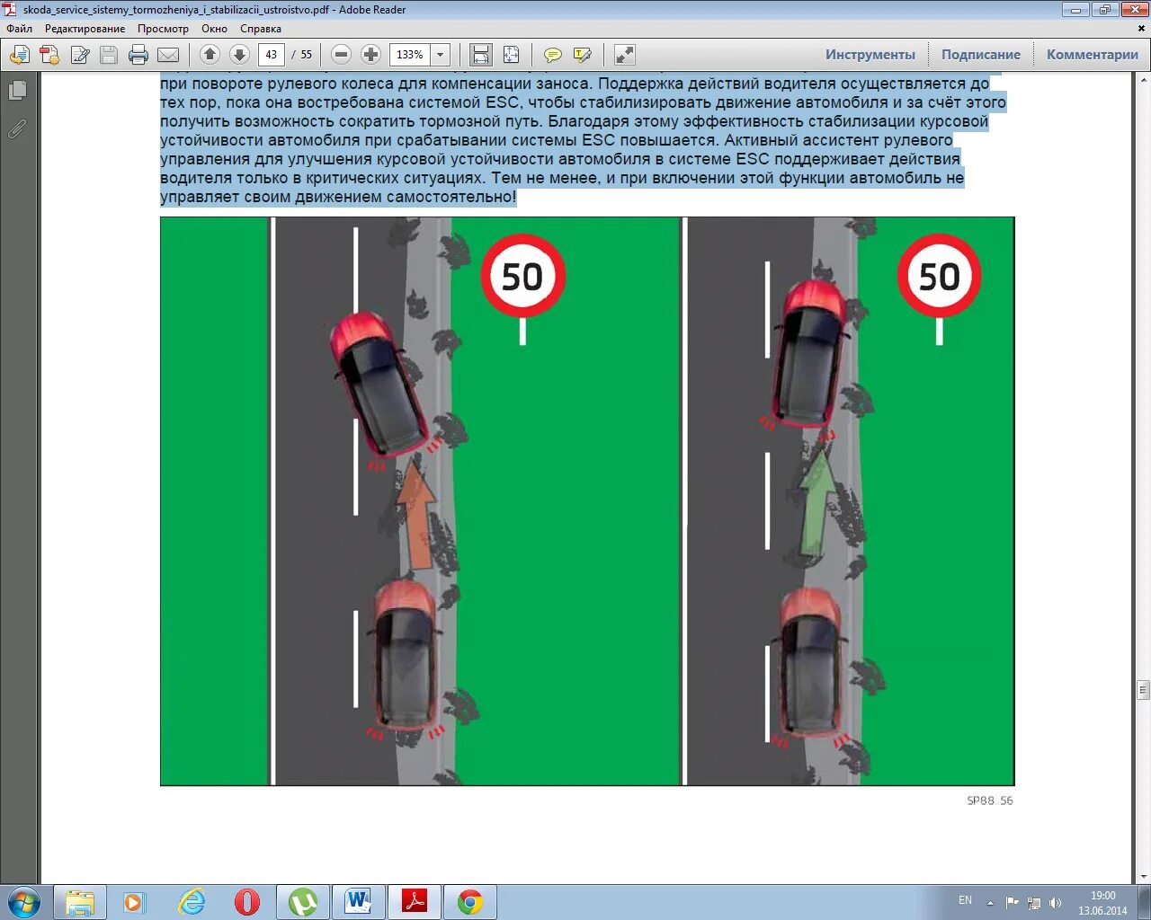Click the EN language indicator
Viewport: 1151px width, 920px height.
[965, 900]
